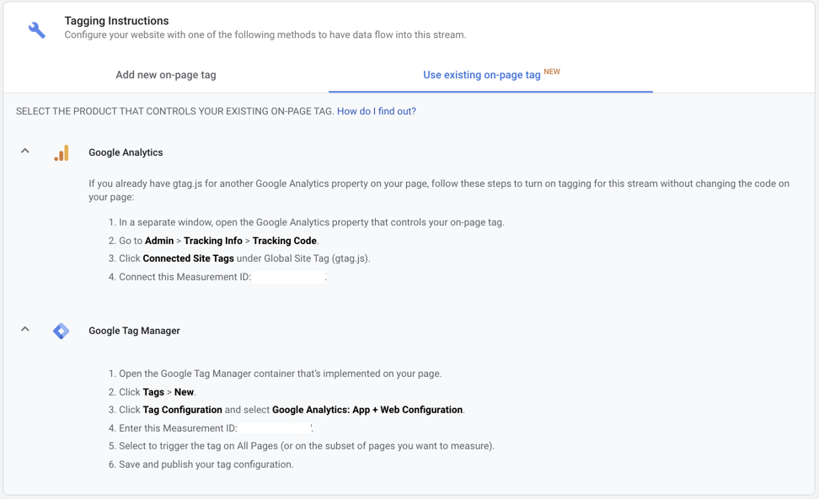The height and width of the screenshot is (499, 819).
Task: Select the Use existing on-page tag tab
Action: [x=482, y=75]
